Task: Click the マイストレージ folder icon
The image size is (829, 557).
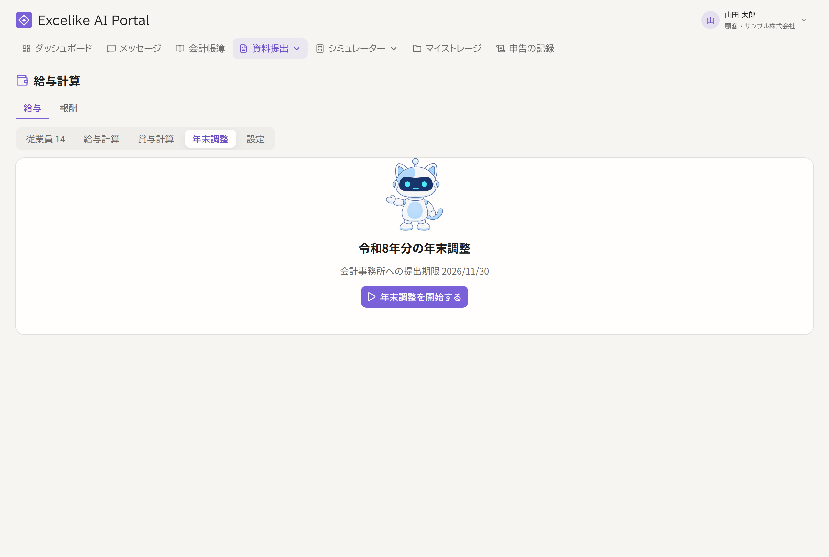Action: (x=417, y=49)
